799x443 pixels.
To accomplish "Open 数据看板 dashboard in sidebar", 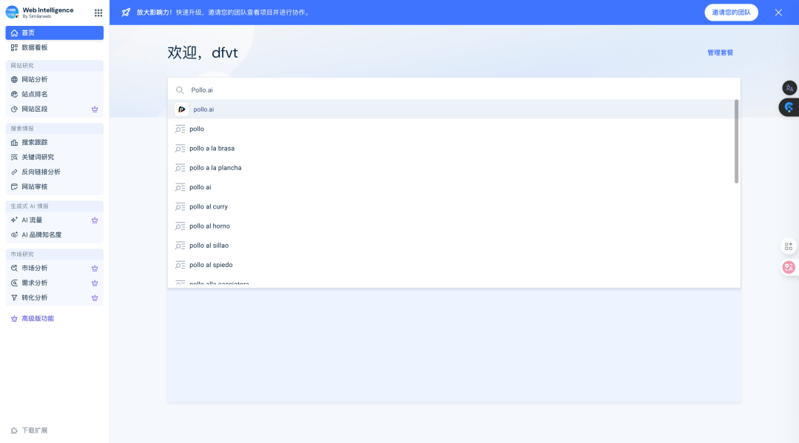I will [55, 47].
